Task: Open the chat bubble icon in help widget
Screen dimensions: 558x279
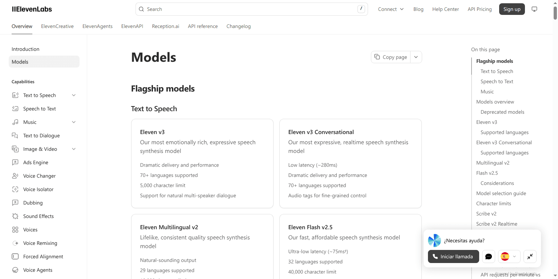Action: tap(489, 256)
